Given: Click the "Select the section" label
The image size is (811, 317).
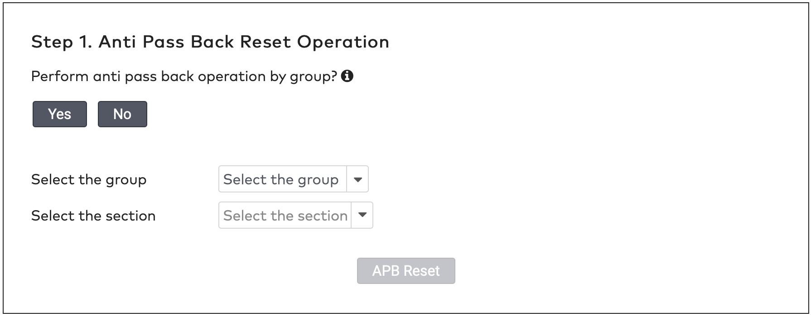Looking at the screenshot, I should click(93, 216).
